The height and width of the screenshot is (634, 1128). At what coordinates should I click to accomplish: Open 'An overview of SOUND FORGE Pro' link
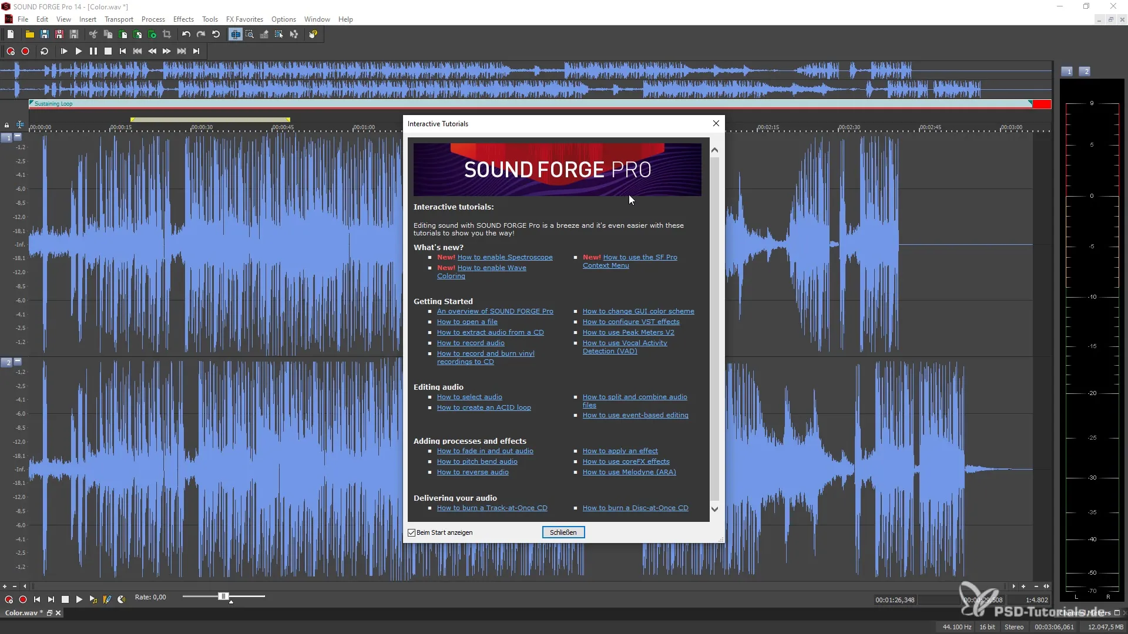click(495, 311)
